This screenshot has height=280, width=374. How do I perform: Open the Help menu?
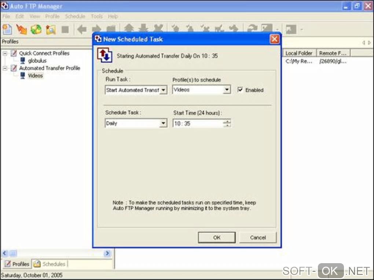(113, 16)
